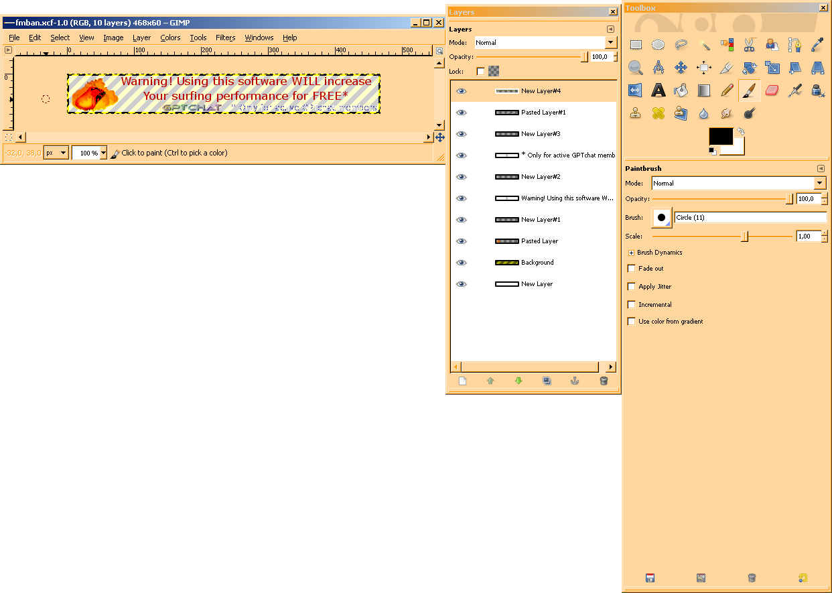Pick the Fuzzy Select magic wand tool
This screenshot has width=832, height=593.
coord(704,45)
